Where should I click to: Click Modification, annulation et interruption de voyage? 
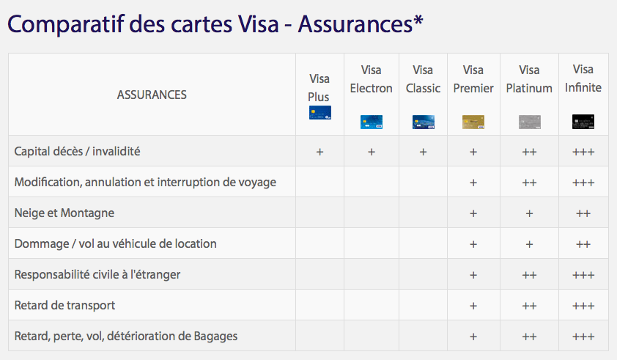145,183
